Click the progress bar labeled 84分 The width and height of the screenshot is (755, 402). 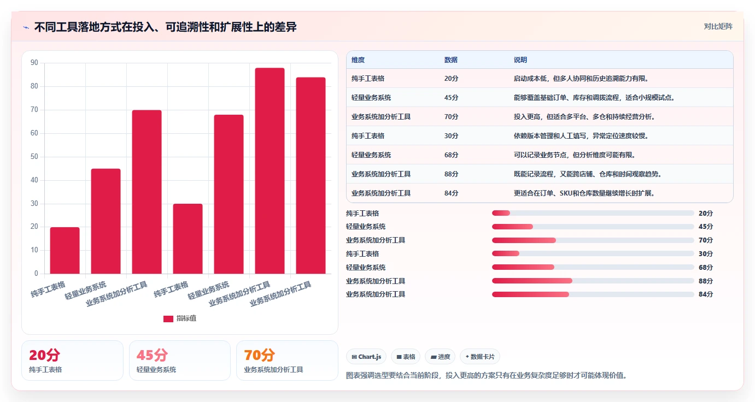tap(593, 294)
